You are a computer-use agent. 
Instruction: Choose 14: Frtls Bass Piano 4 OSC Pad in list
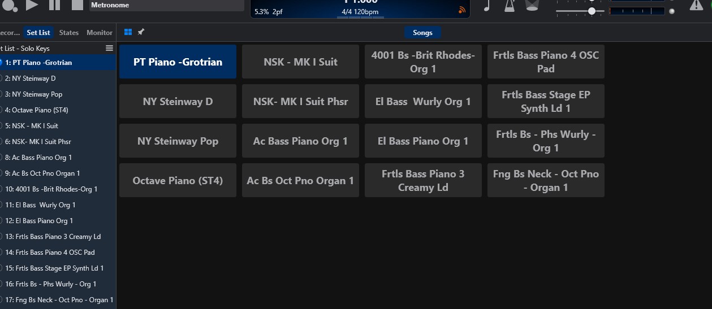pyautogui.click(x=58, y=252)
